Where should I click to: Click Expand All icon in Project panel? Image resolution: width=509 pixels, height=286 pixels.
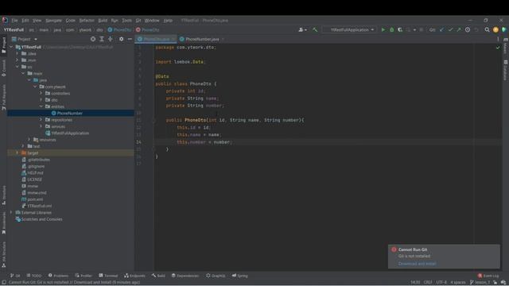102,39
